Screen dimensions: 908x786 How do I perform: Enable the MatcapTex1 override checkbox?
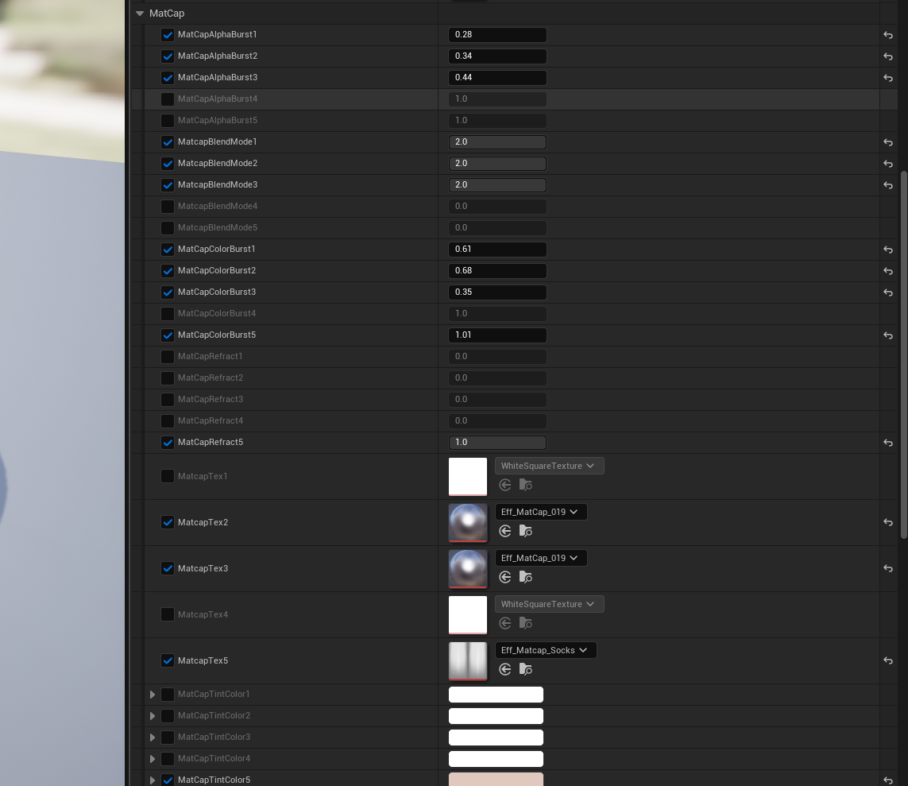coord(168,476)
